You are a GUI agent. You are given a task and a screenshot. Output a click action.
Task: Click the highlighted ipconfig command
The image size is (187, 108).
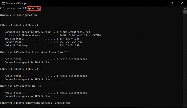point(34,9)
